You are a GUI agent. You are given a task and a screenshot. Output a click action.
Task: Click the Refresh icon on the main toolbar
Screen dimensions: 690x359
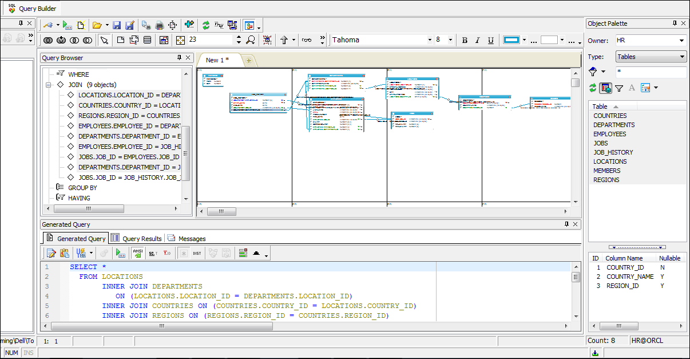(x=206, y=25)
